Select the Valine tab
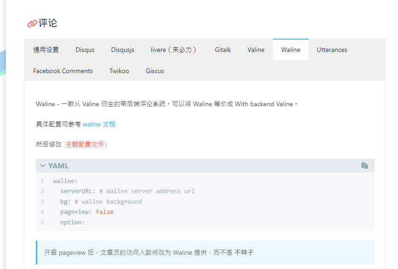 coord(256,50)
